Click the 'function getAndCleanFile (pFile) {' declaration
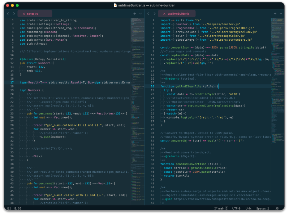The image size is (289, 216). 189,86
